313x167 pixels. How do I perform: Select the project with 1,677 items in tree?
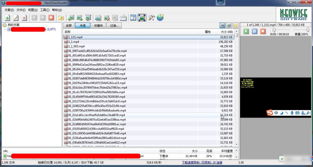coord(31,29)
